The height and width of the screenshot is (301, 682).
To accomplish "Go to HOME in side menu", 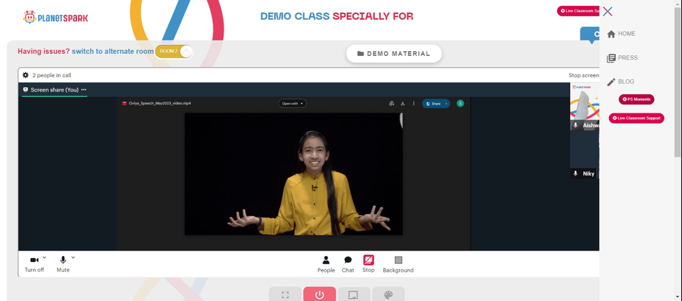I will pos(621,33).
